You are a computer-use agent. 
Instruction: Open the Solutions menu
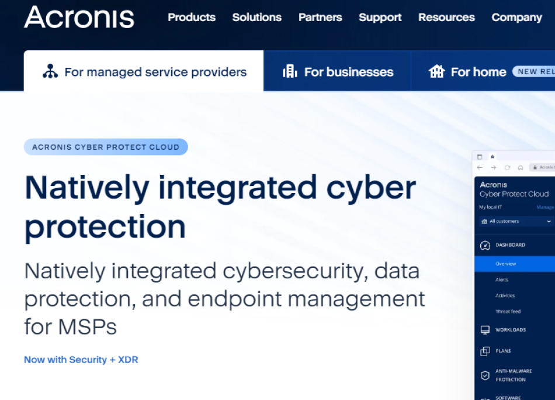point(257,18)
